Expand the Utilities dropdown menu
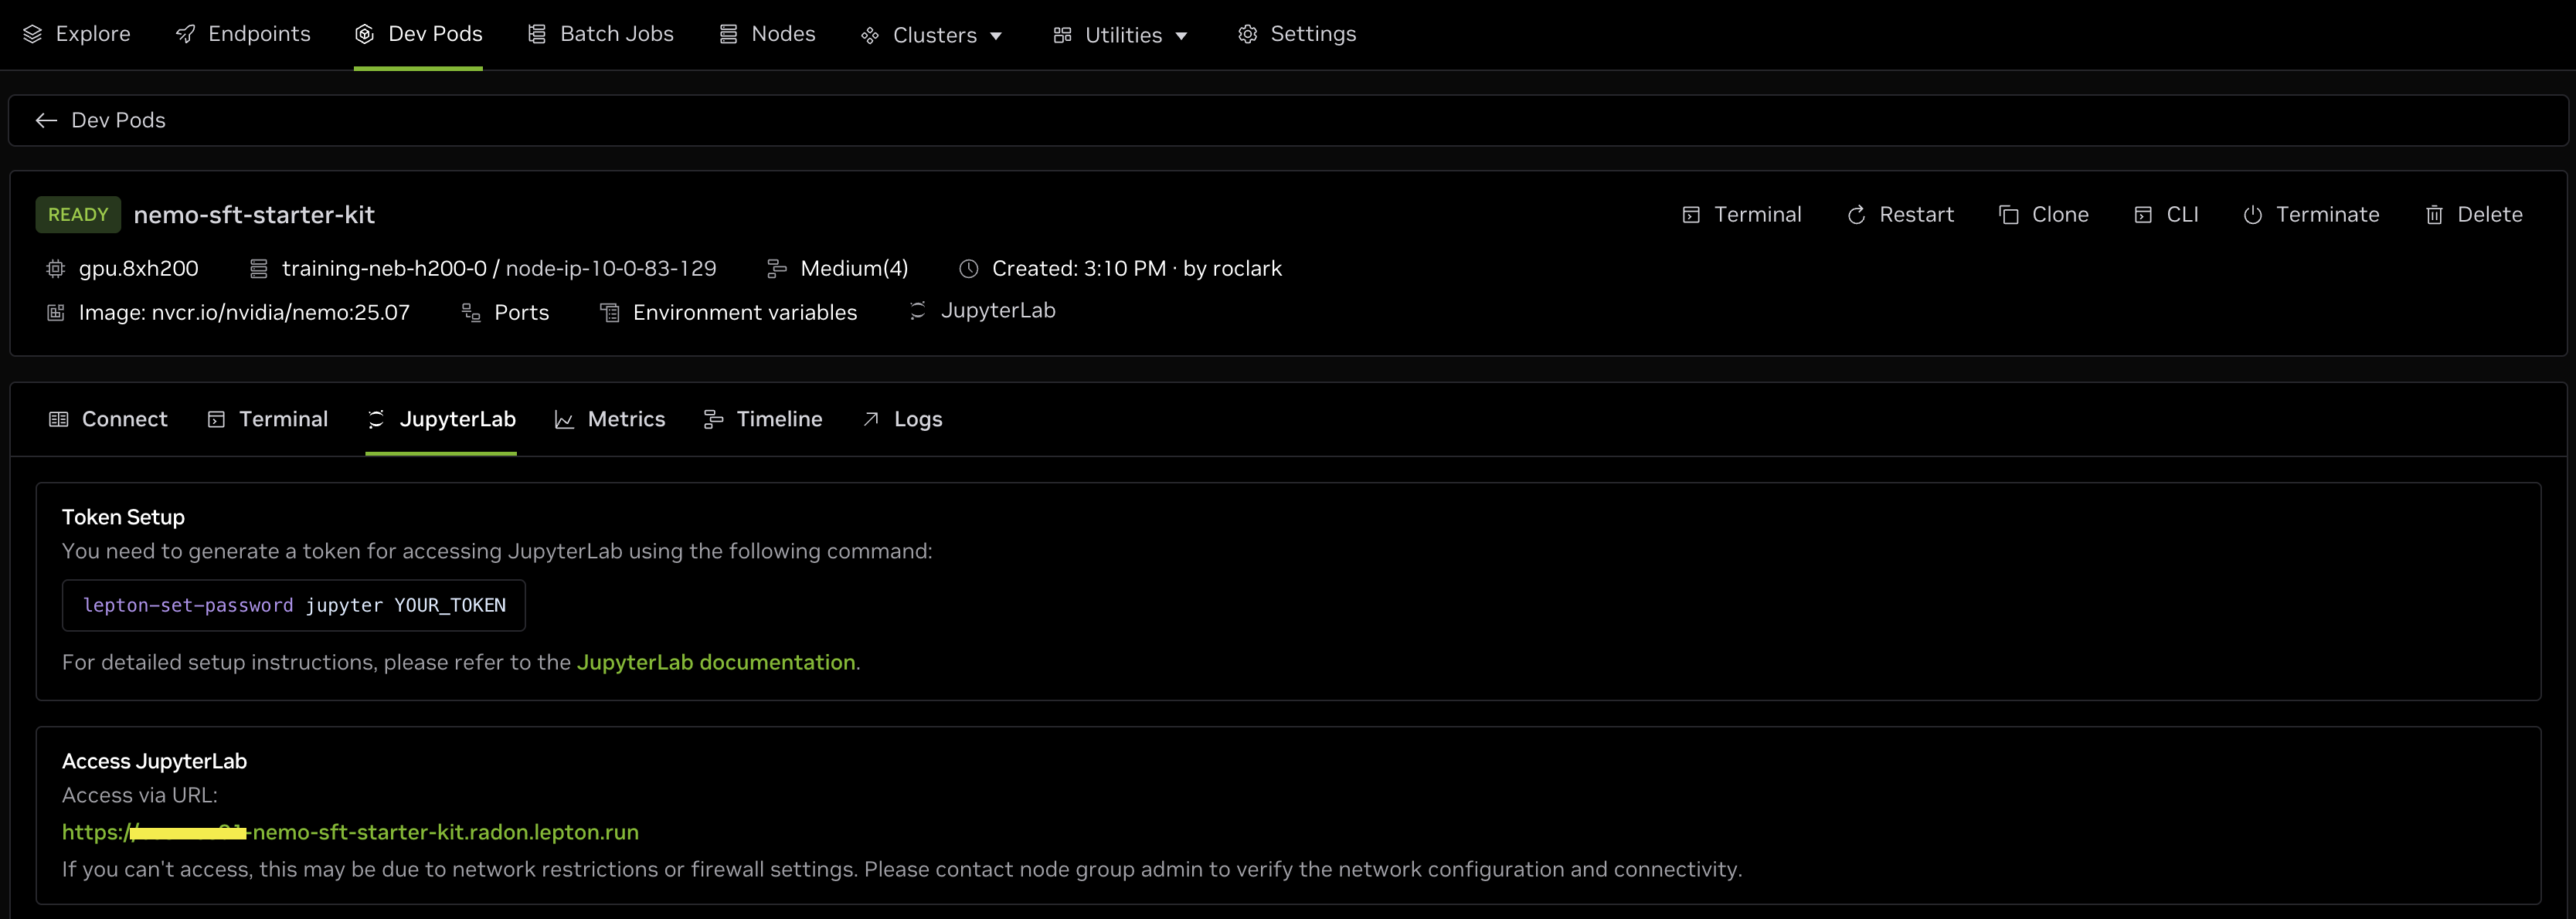Viewport: 2576px width, 919px height. pyautogui.click(x=1120, y=35)
